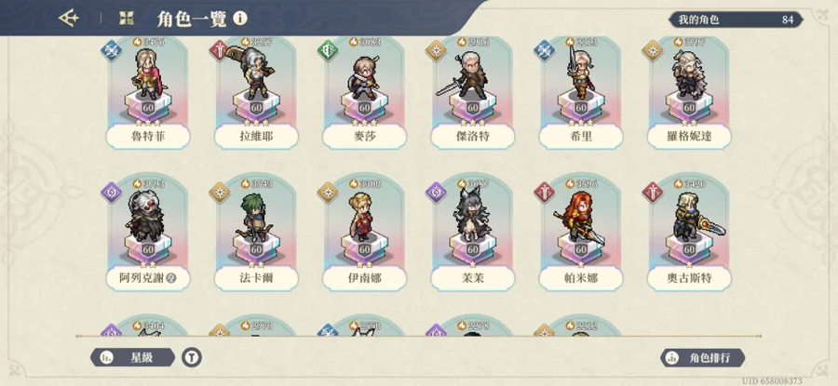The image size is (838, 386).
Task: Tap the back arrow icon
Action: (x=68, y=19)
